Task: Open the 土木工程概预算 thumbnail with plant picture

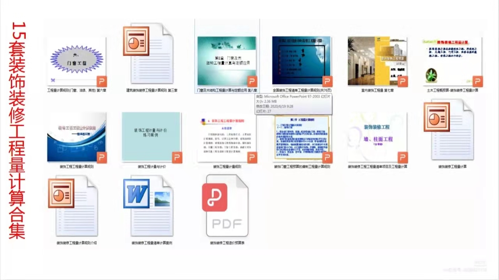Action: (x=453, y=62)
